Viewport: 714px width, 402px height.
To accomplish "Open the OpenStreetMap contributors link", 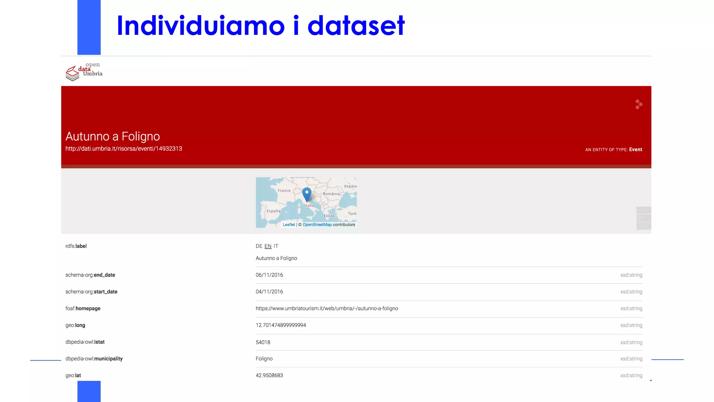I will click(x=317, y=225).
